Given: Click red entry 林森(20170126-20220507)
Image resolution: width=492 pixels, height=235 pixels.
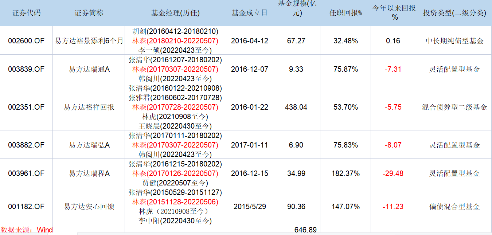Looking at the screenshot, I should pos(175,173).
